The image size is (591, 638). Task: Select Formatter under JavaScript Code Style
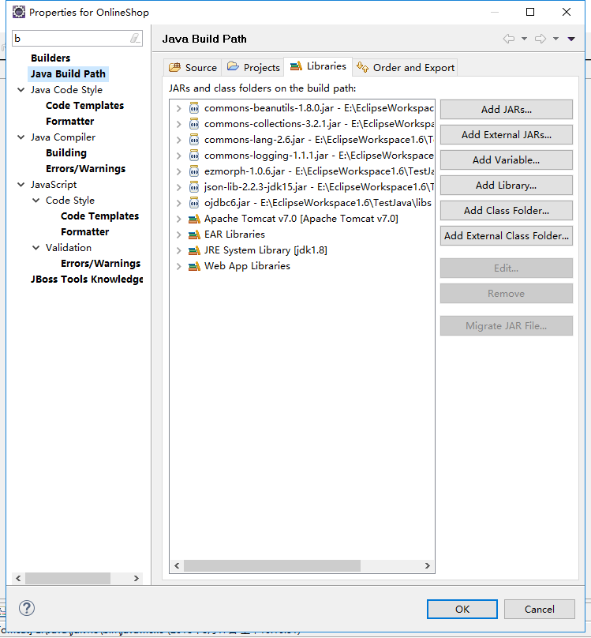pos(84,232)
